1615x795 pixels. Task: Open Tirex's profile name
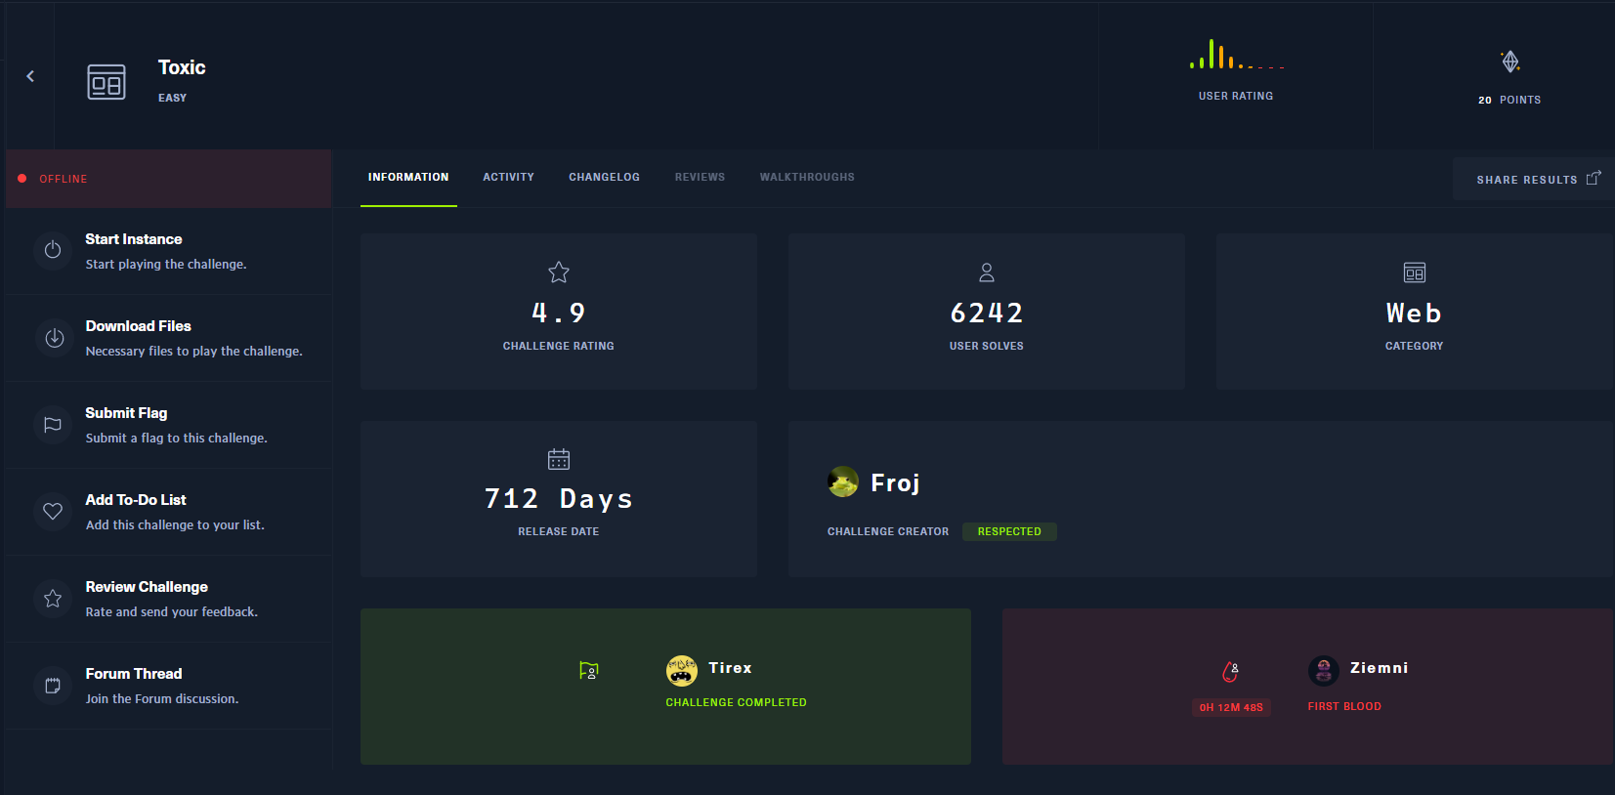coord(730,668)
